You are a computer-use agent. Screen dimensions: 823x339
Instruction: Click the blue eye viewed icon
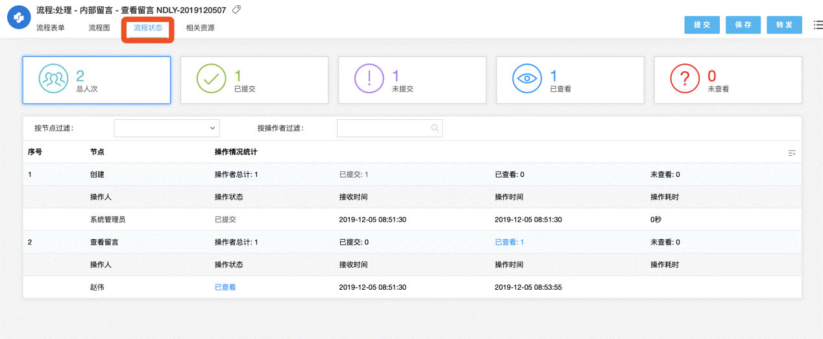click(527, 79)
